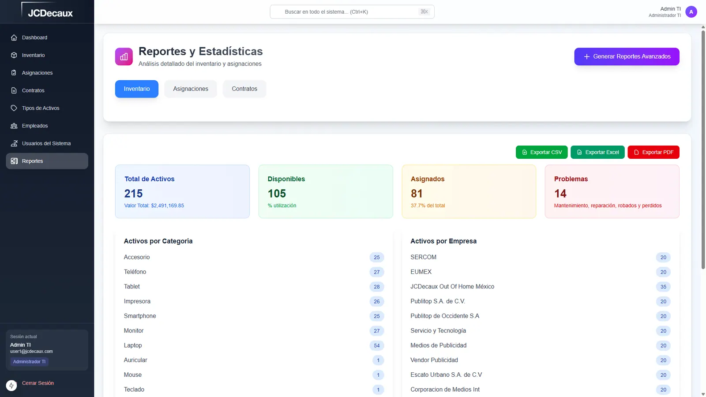
Task: Click the file icon on Exportar CSV
Action: (x=525, y=152)
